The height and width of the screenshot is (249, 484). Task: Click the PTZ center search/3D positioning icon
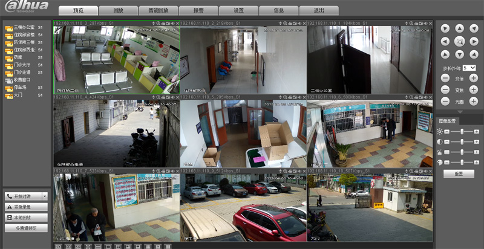tap(460, 41)
